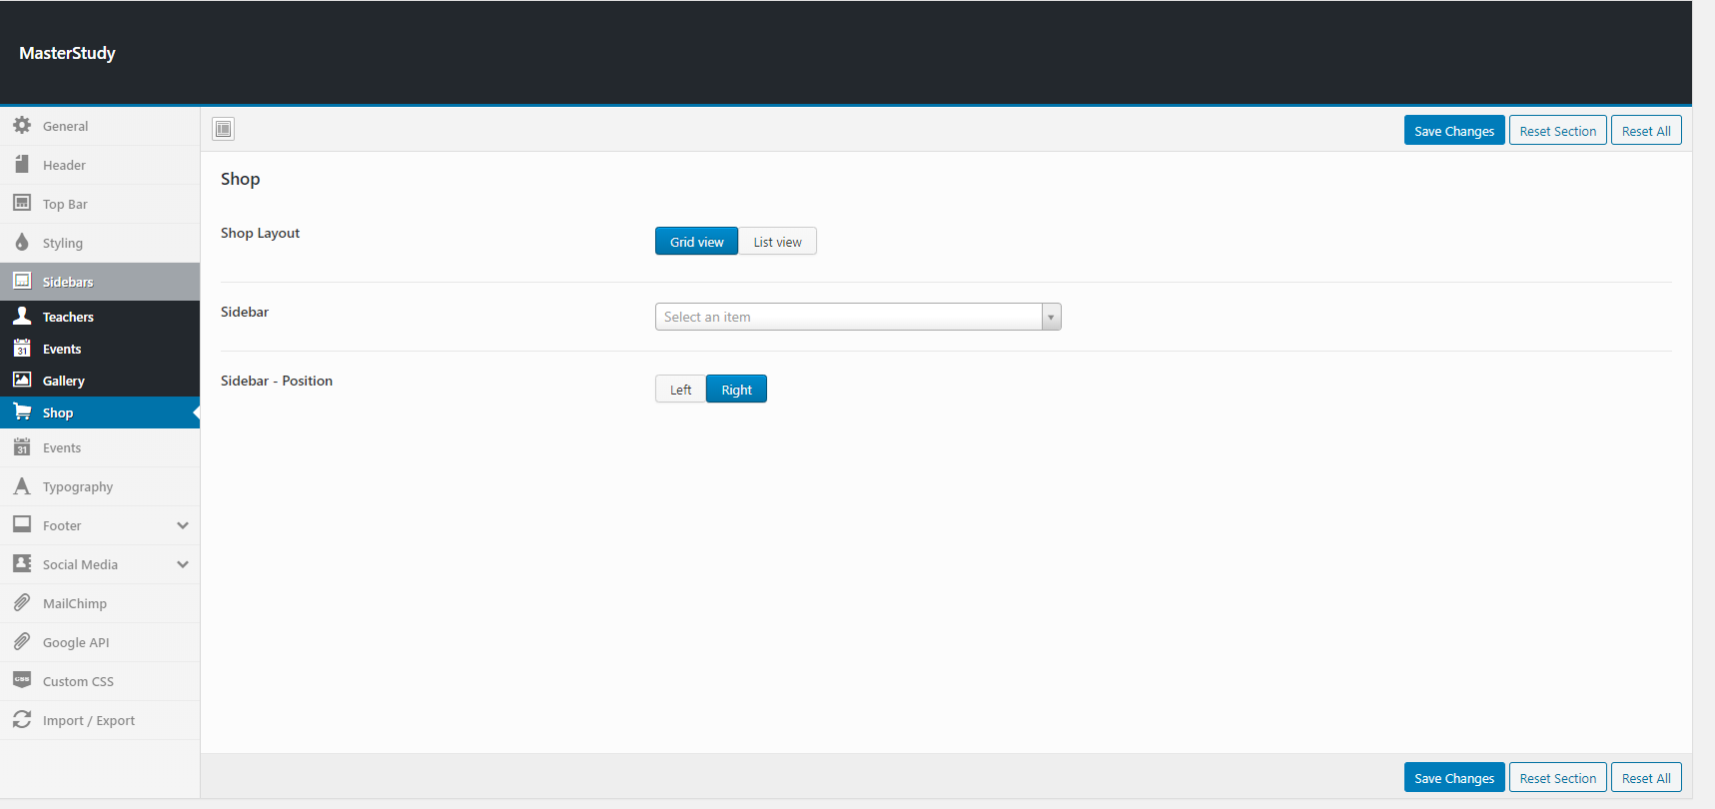Click the Teachers person icon
The height and width of the screenshot is (809, 1715).
(x=22, y=316)
